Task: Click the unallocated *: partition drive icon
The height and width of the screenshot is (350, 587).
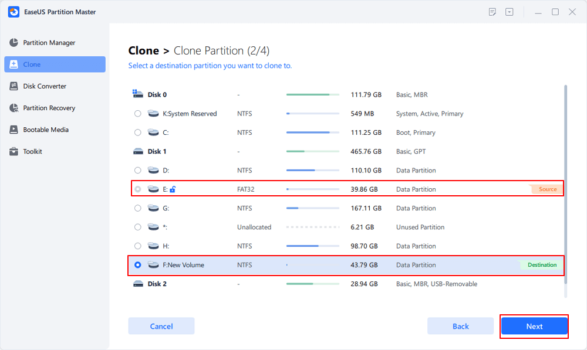Action: 153,227
